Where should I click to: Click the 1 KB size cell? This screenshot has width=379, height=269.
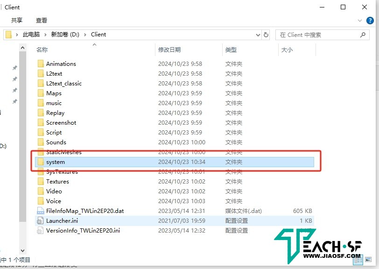[306, 220]
